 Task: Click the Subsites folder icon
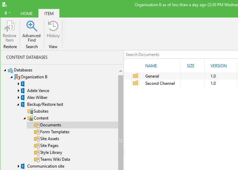30,111
